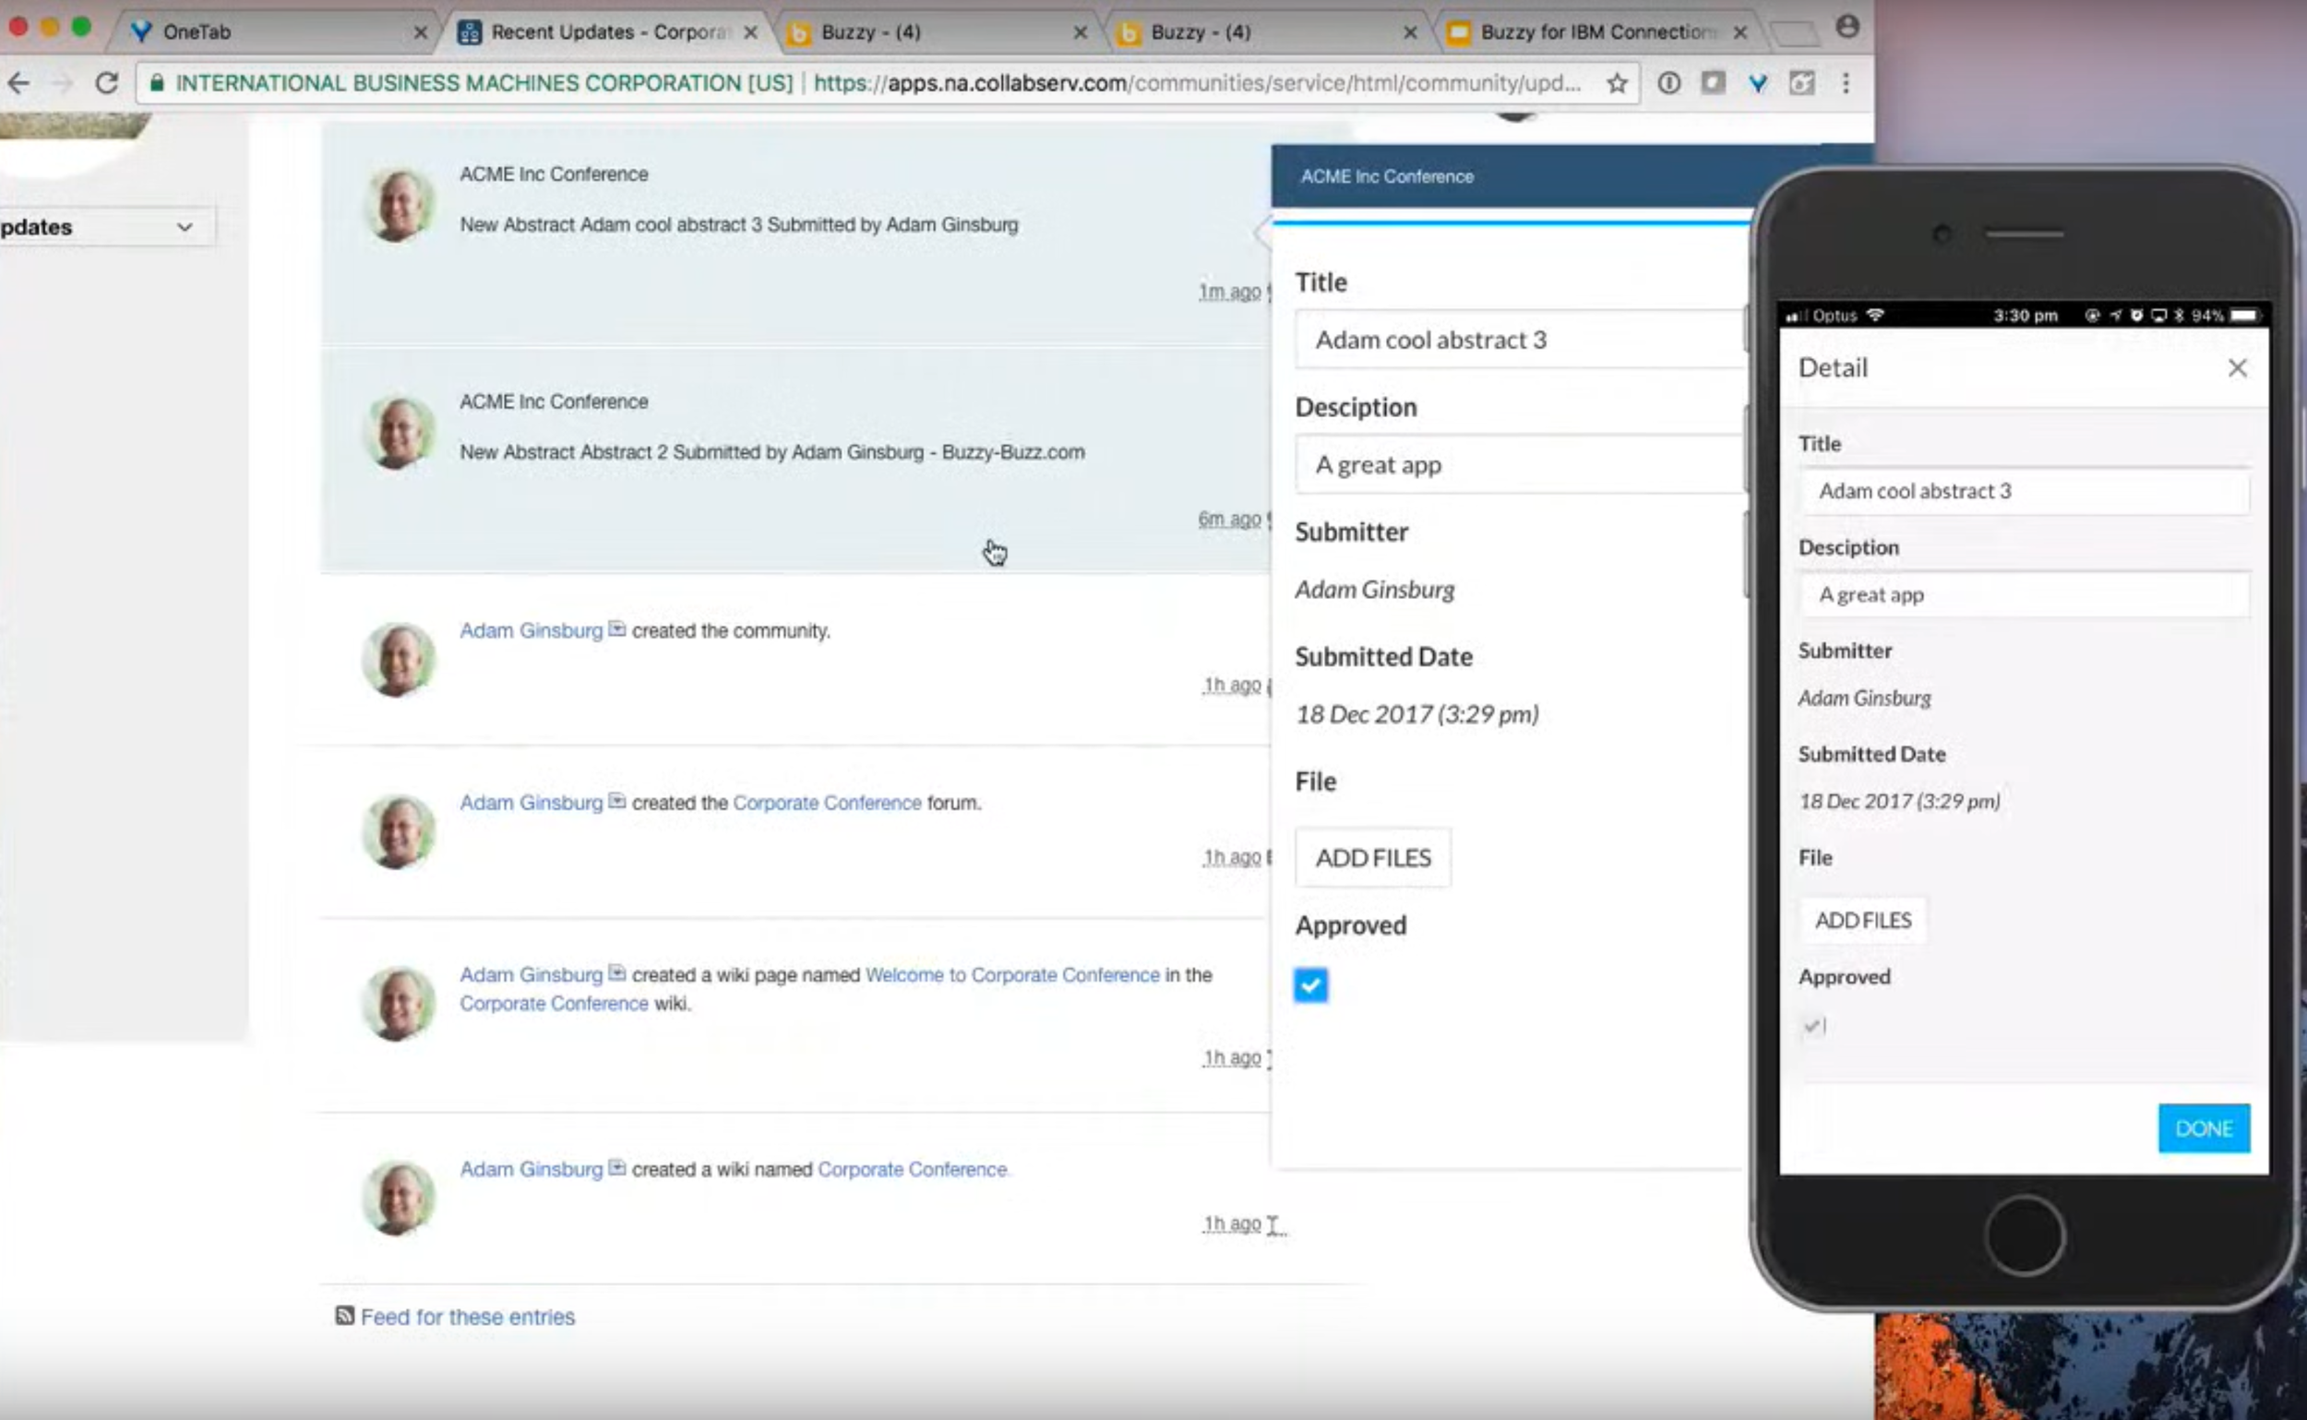Tap the DONE button on the phone
The height and width of the screenshot is (1420, 2307).
point(2204,1127)
